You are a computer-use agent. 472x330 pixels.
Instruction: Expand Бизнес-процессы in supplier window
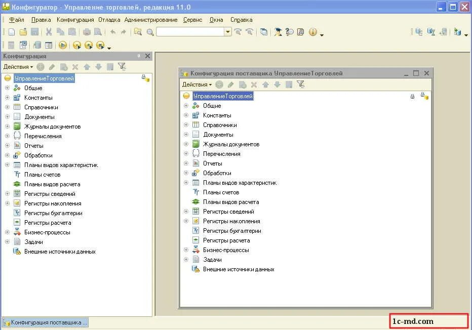click(186, 250)
